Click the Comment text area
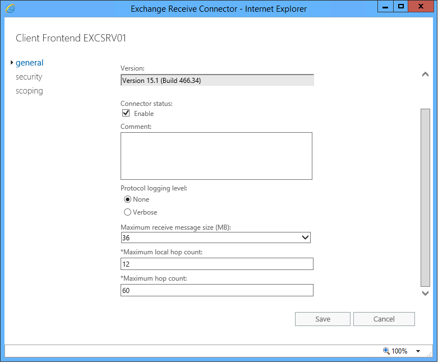Image resolution: width=438 pixels, height=363 pixels. 216,156
